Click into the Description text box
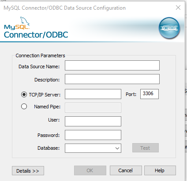 [112, 79]
